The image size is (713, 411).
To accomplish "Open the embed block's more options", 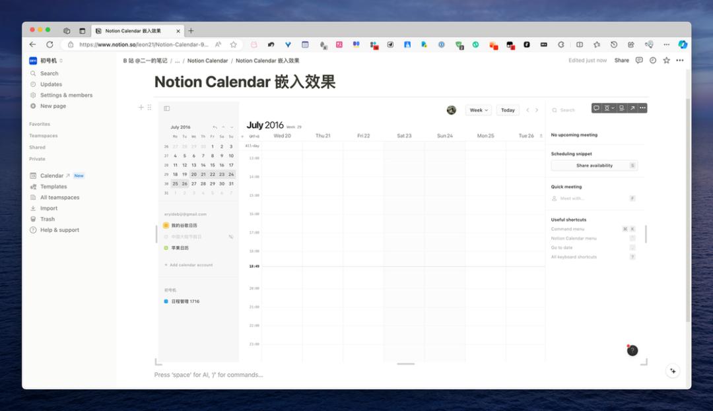I will click(x=642, y=108).
